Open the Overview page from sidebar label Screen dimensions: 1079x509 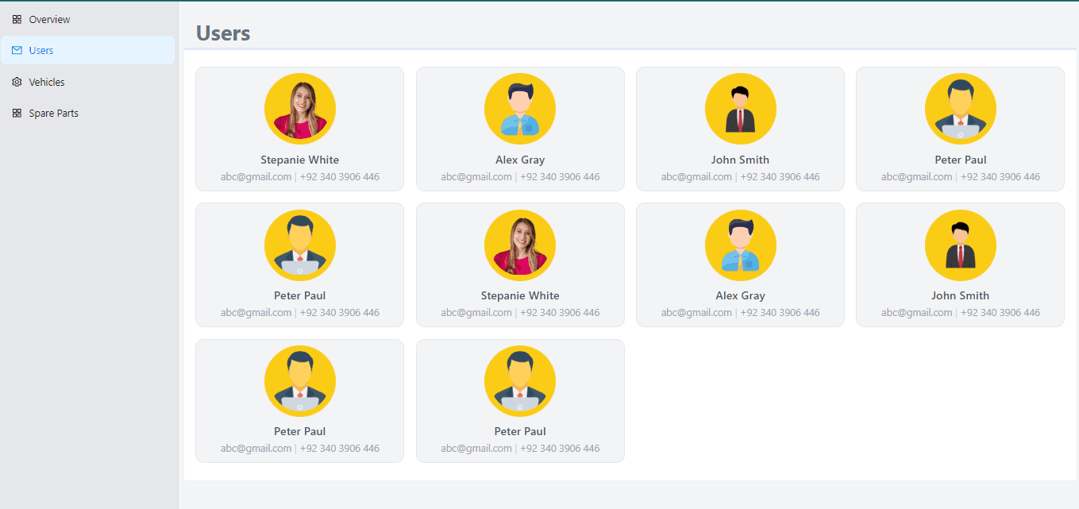tap(49, 19)
